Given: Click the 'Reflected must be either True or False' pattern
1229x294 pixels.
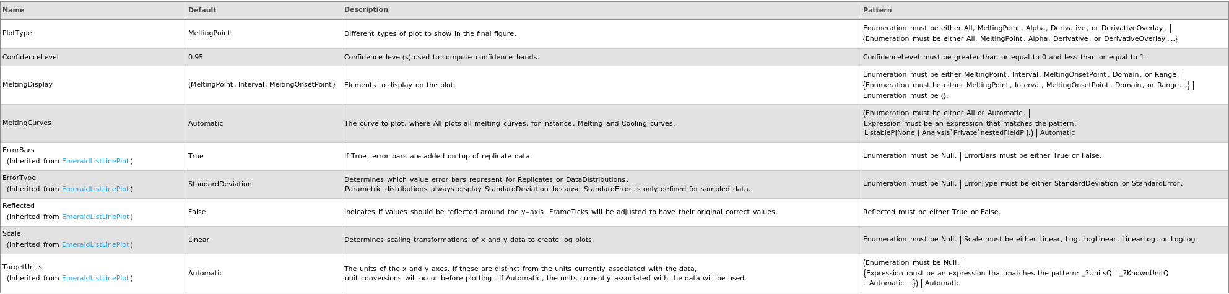Looking at the screenshot, I should point(931,212).
